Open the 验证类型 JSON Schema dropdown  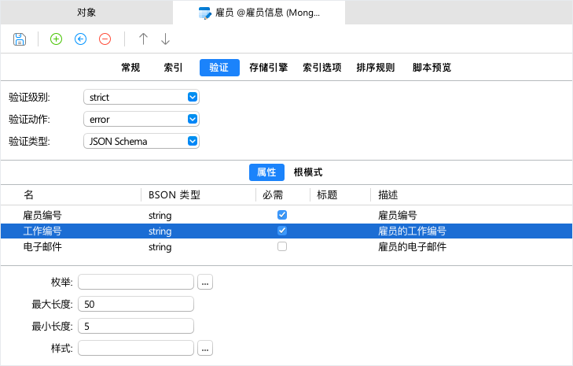click(x=141, y=141)
